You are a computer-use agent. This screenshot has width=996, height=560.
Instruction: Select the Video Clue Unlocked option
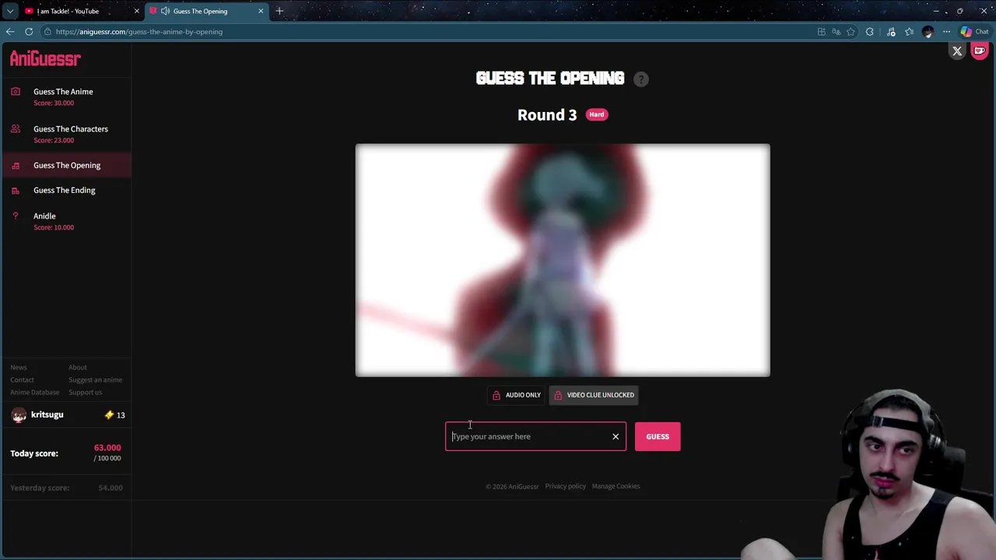tap(594, 395)
